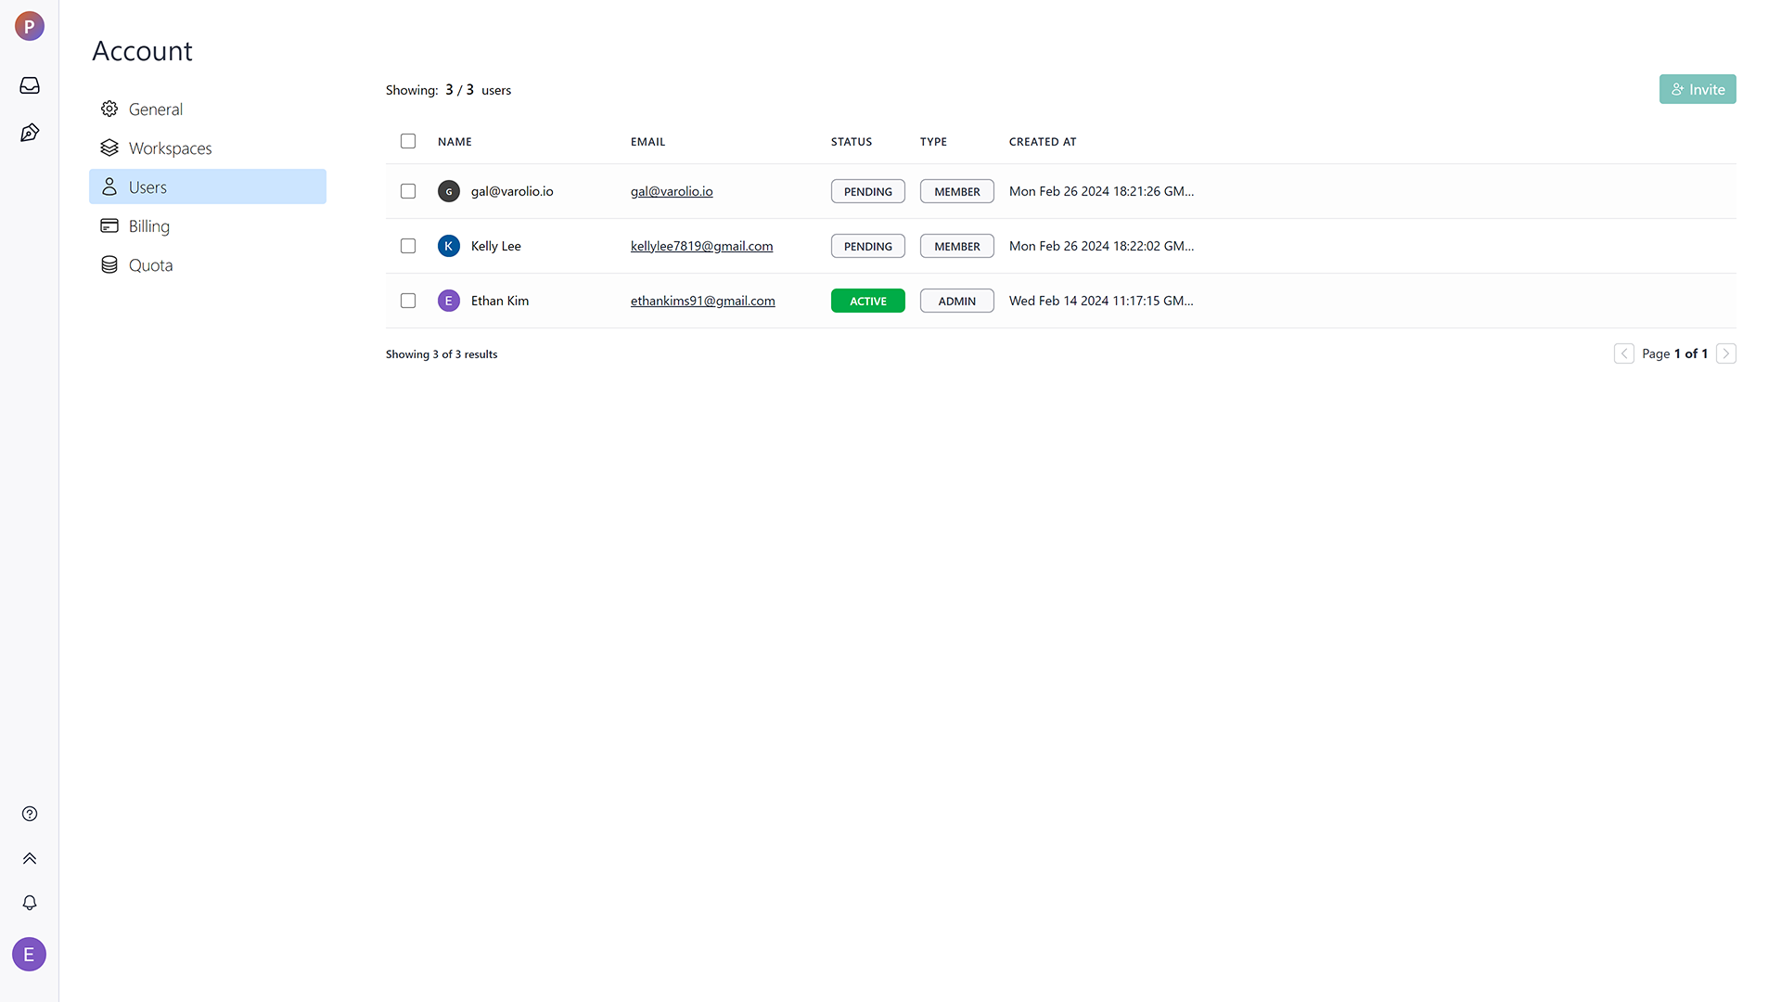Open the Quota section
This screenshot has width=1781, height=1002.
pyautogui.click(x=150, y=265)
